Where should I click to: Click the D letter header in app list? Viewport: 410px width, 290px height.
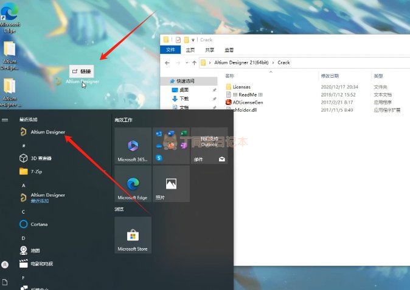[x=24, y=238]
